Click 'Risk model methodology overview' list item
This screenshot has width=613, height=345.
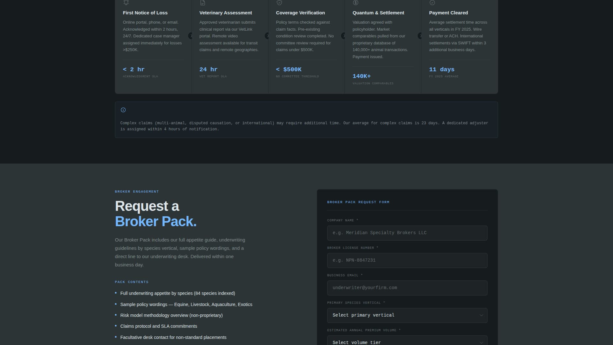[171, 315]
